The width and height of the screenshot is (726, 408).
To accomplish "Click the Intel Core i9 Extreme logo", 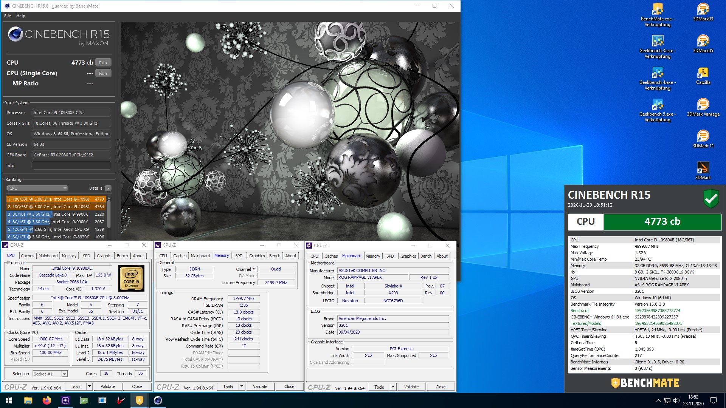I will point(131,278).
